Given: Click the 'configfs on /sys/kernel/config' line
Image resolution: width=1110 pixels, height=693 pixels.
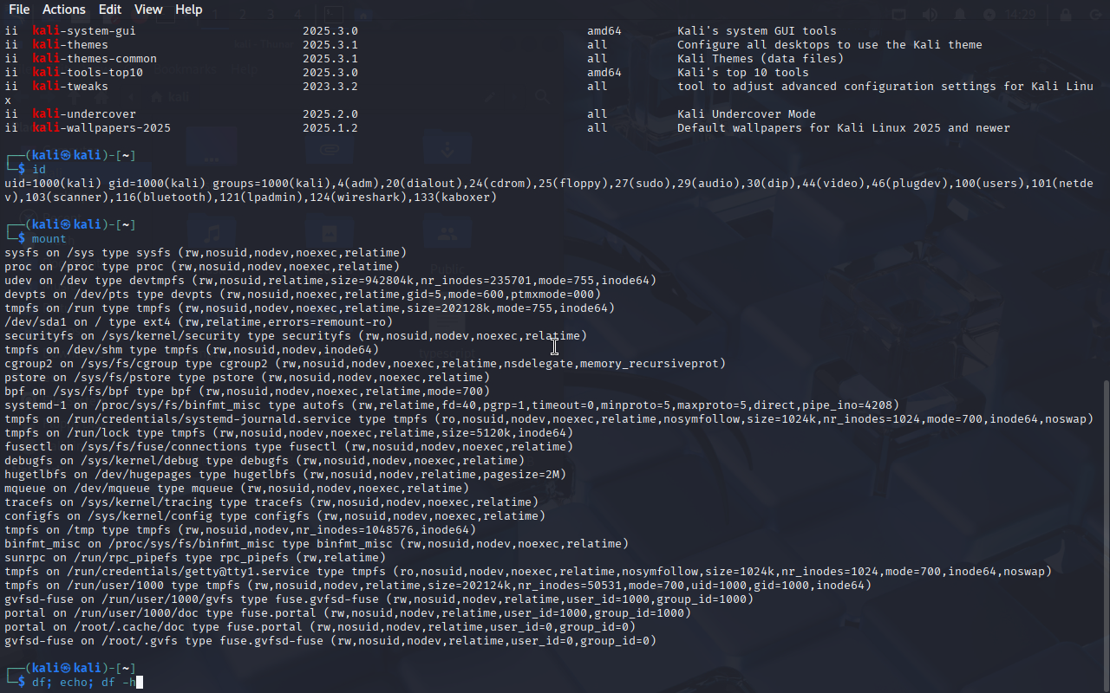Looking at the screenshot, I should point(275,516).
